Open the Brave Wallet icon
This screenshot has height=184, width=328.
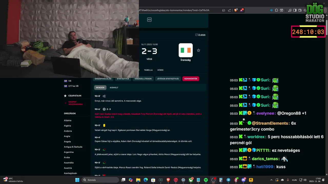click(x=300, y=10)
